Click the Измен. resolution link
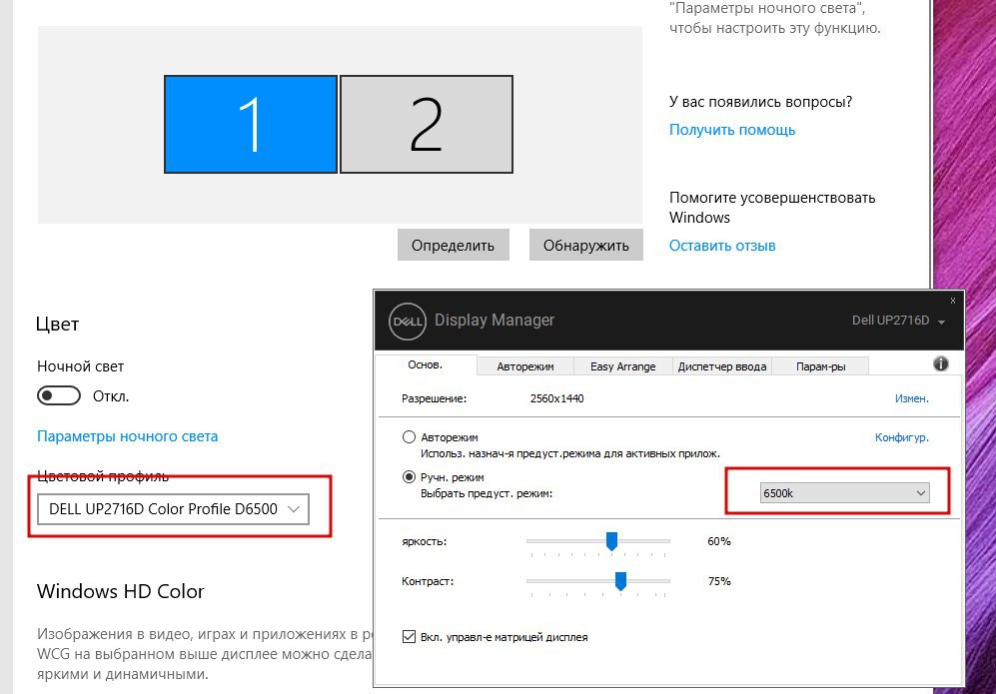 click(x=911, y=398)
